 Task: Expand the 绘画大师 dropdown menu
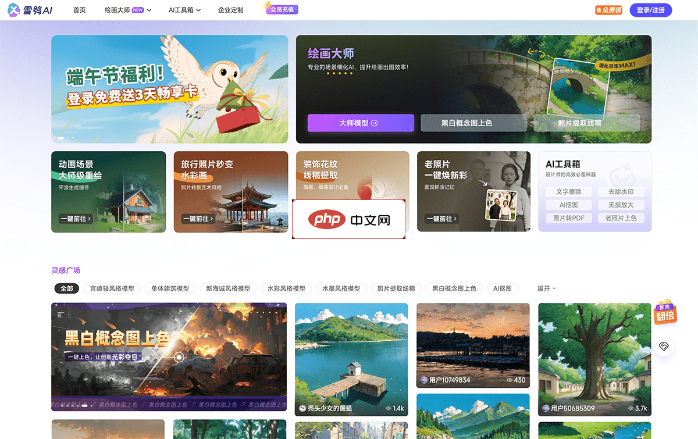tap(128, 10)
